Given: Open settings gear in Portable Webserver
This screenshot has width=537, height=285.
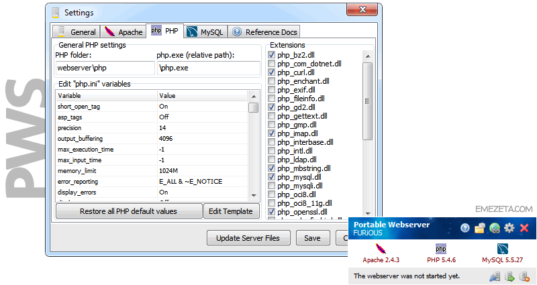Looking at the screenshot, I should [509, 228].
